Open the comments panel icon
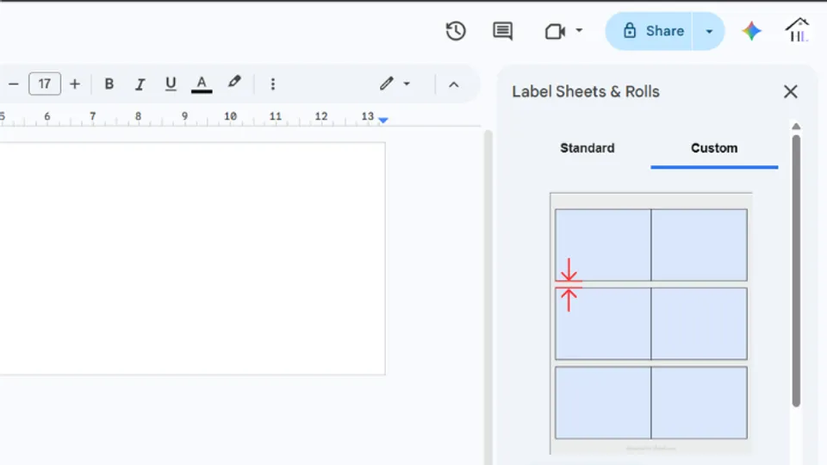This screenshot has width=827, height=465. point(502,31)
